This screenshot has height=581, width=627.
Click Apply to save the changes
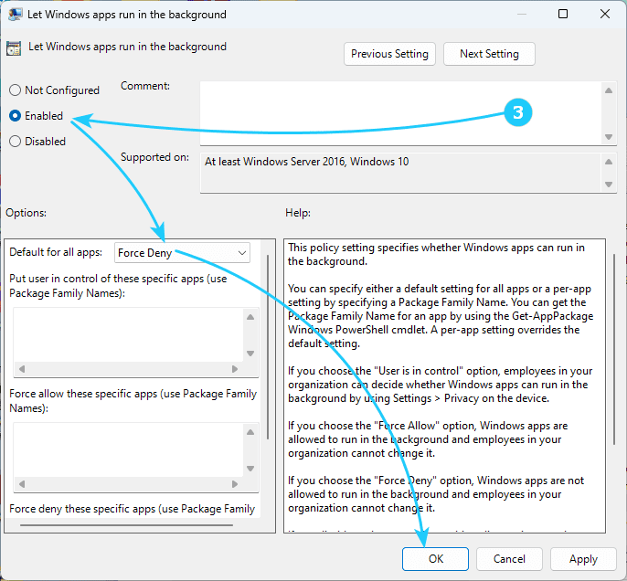coord(583,559)
